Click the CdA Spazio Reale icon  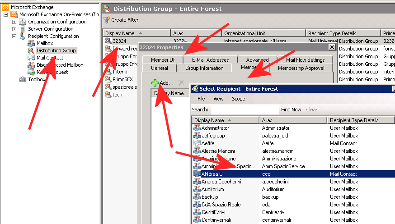(x=197, y=205)
